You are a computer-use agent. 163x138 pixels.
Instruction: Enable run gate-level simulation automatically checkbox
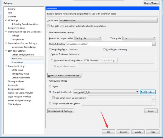[48, 26]
